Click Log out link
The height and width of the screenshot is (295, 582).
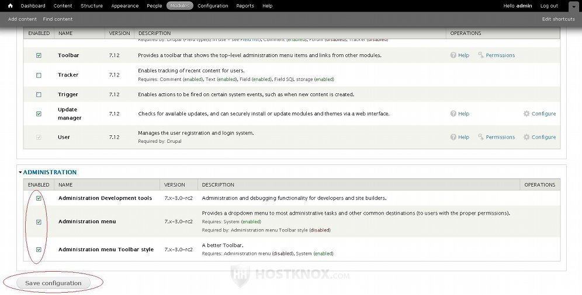549,6
